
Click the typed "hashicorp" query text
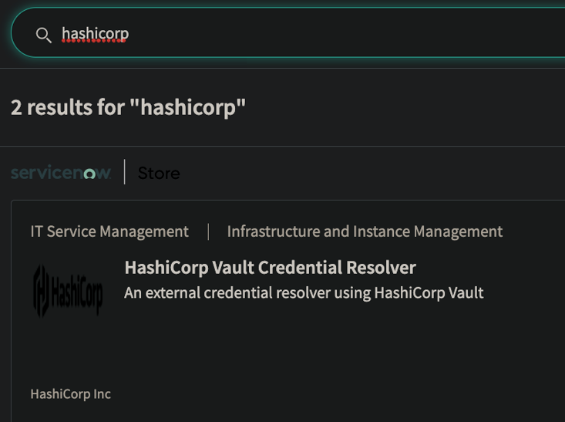click(x=95, y=34)
